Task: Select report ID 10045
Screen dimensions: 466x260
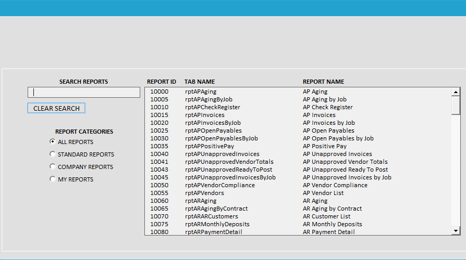Action: [x=160, y=177]
